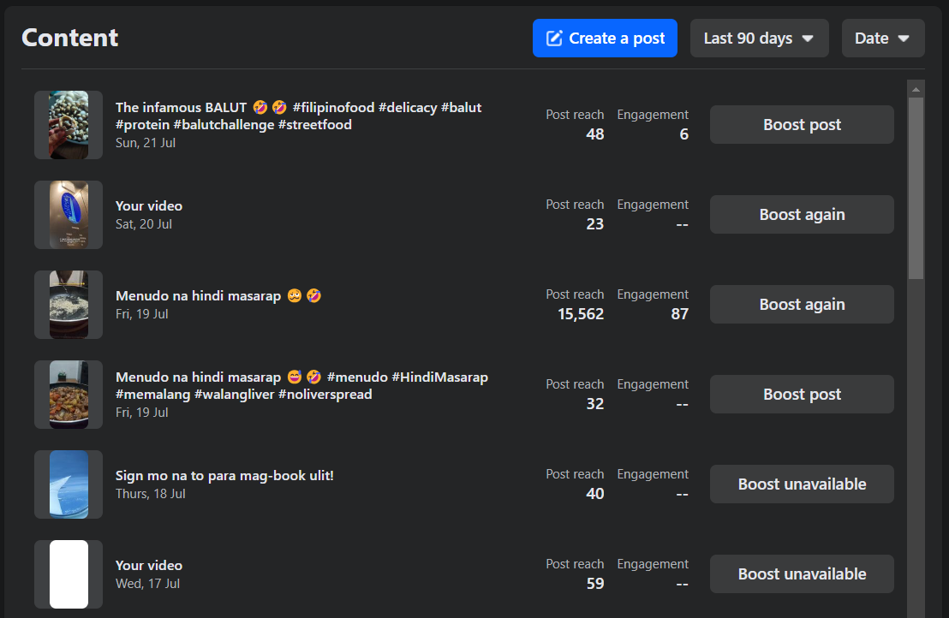The width and height of the screenshot is (949, 618).
Task: Open the Menudo dish hashtag post thumbnail
Action: point(69,395)
